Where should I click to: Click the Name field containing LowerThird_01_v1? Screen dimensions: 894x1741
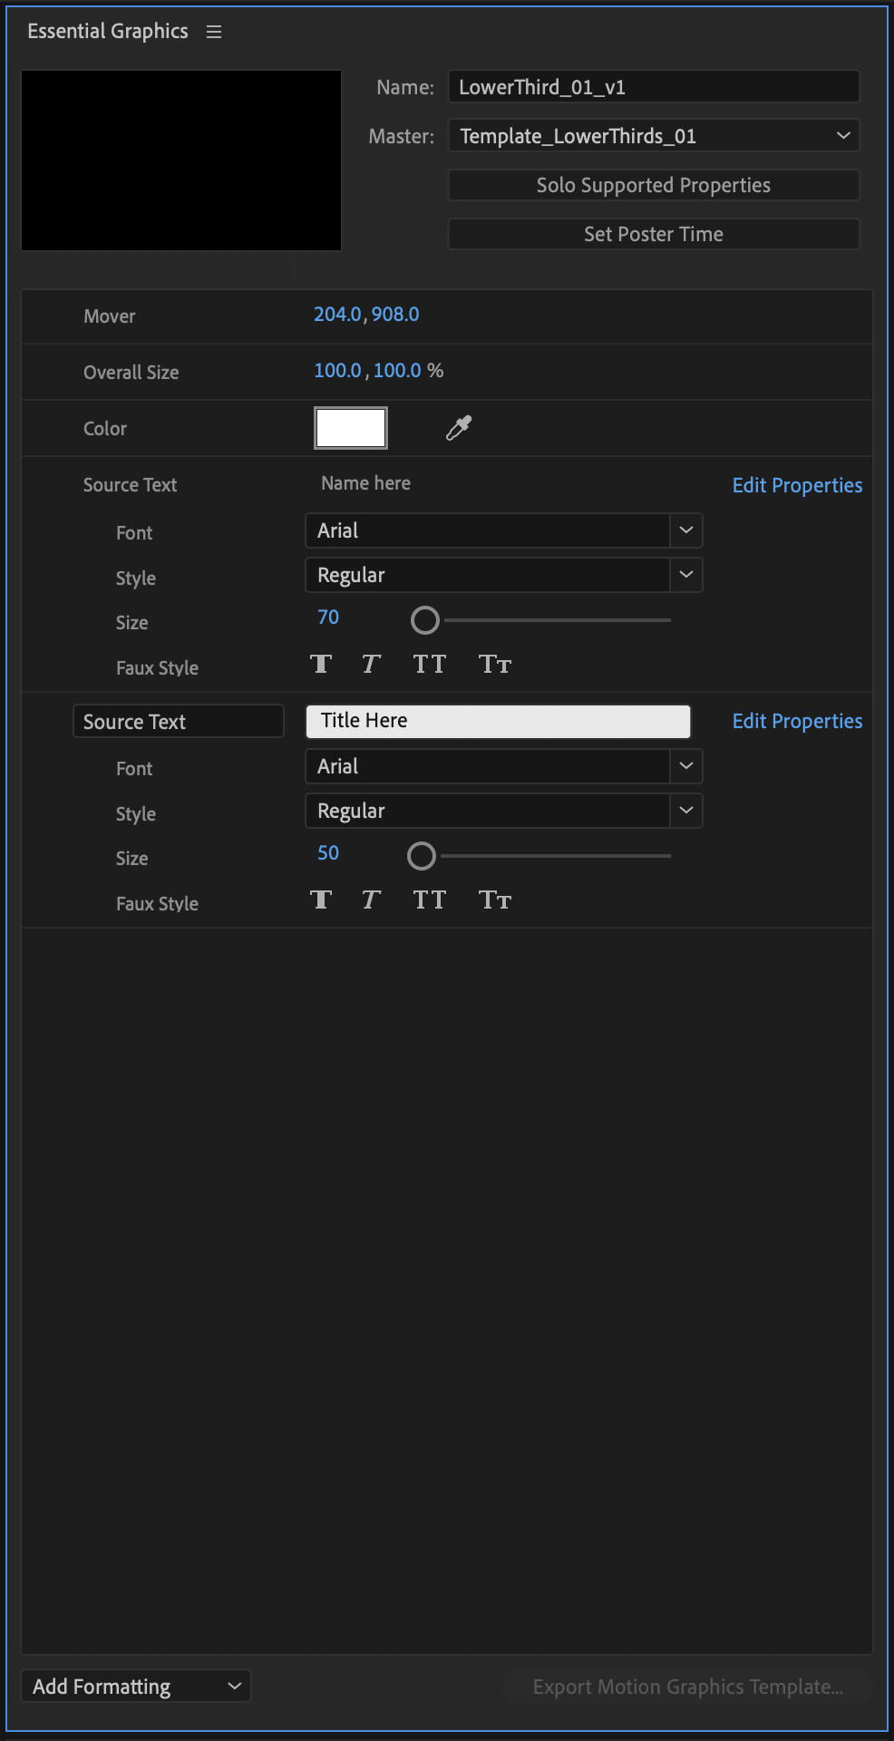point(654,87)
